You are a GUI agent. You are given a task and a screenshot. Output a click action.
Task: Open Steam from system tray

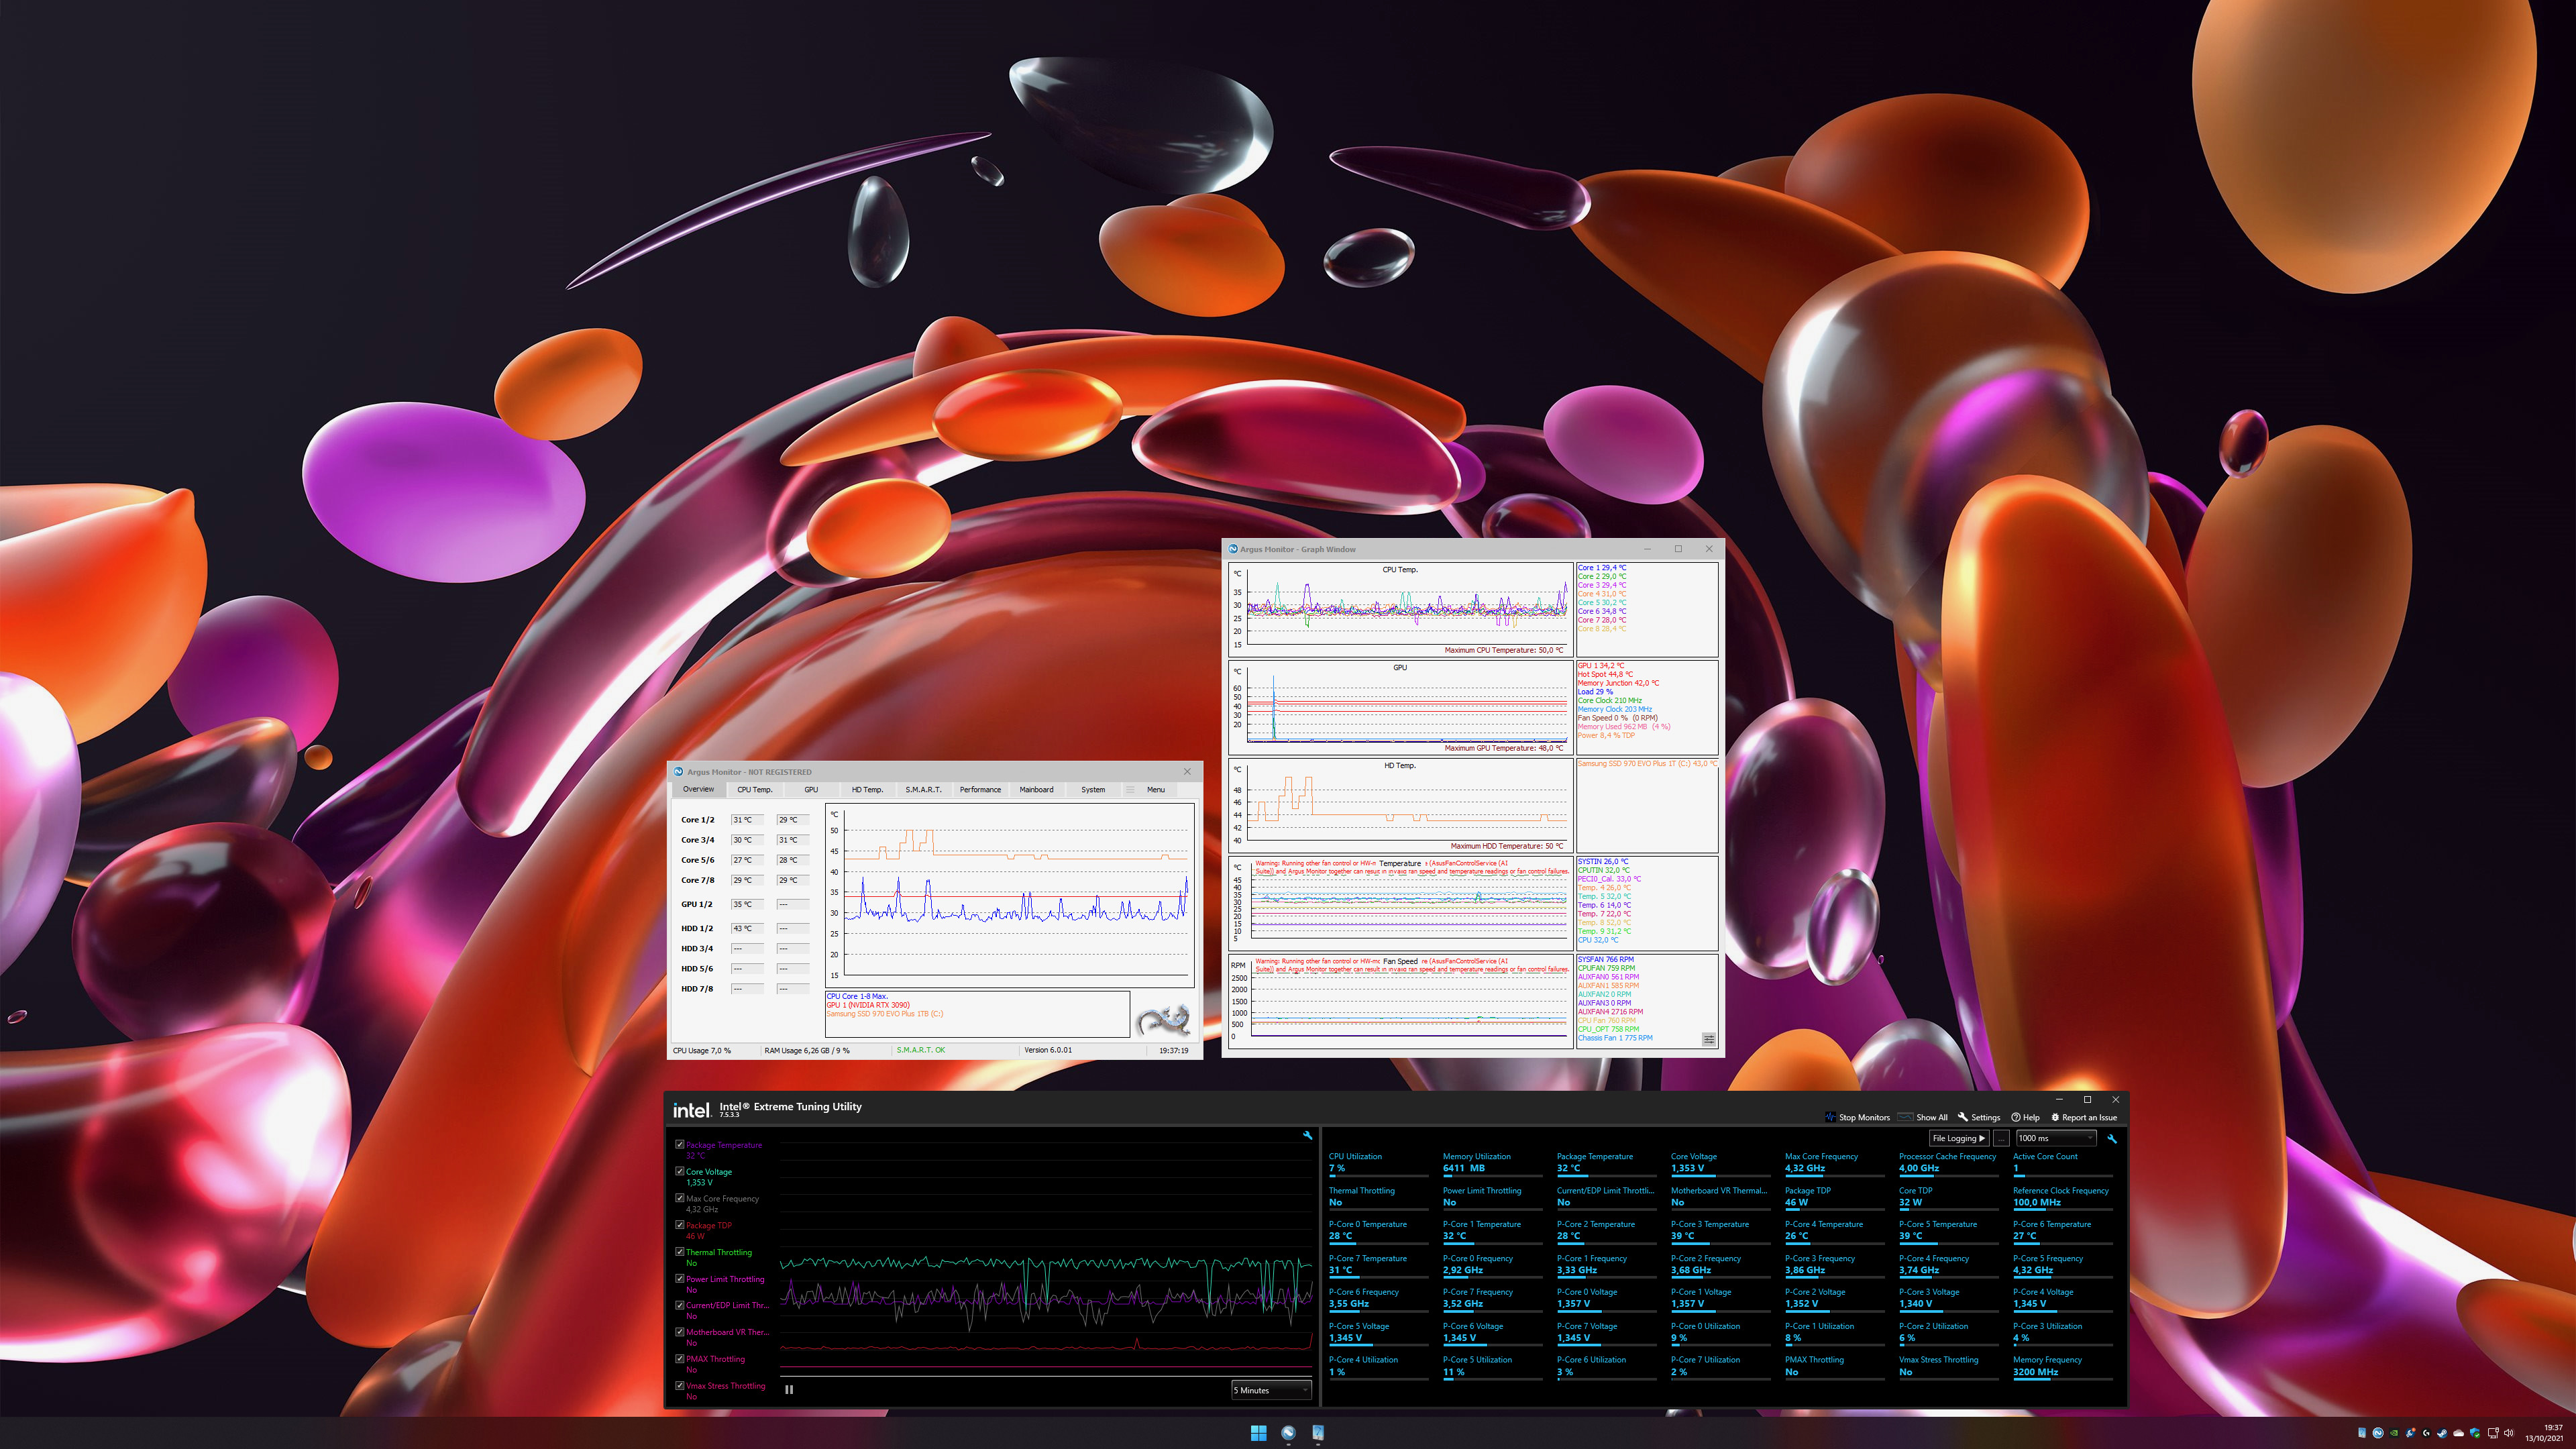pyautogui.click(x=2442, y=1433)
